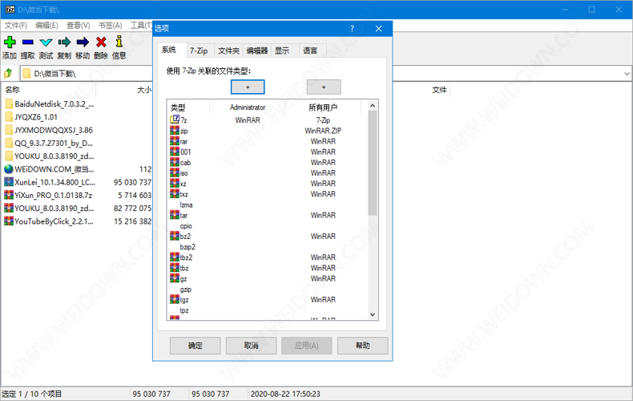The image size is (633, 401).
Task: Click the tgz file type icon
Action: click(175, 299)
